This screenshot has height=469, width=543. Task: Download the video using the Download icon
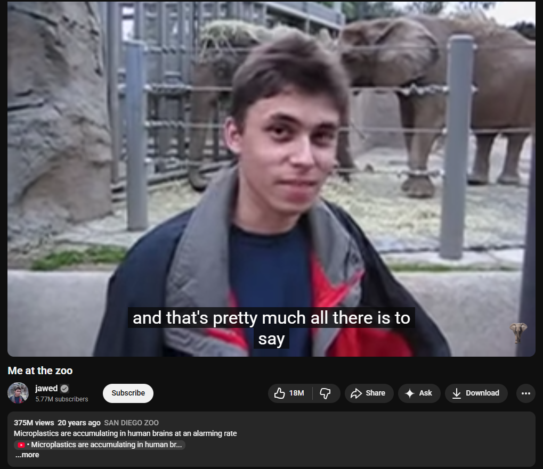(476, 393)
